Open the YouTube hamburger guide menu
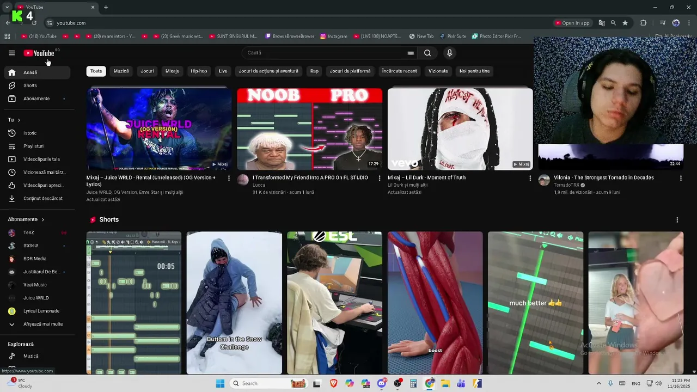The width and height of the screenshot is (697, 392). coord(11,53)
